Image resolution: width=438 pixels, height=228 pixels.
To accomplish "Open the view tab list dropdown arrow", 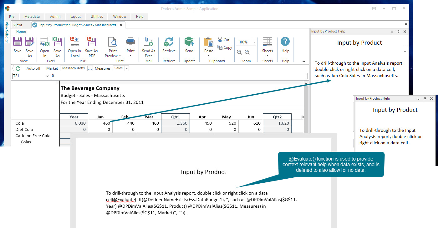I will tap(406, 24).
